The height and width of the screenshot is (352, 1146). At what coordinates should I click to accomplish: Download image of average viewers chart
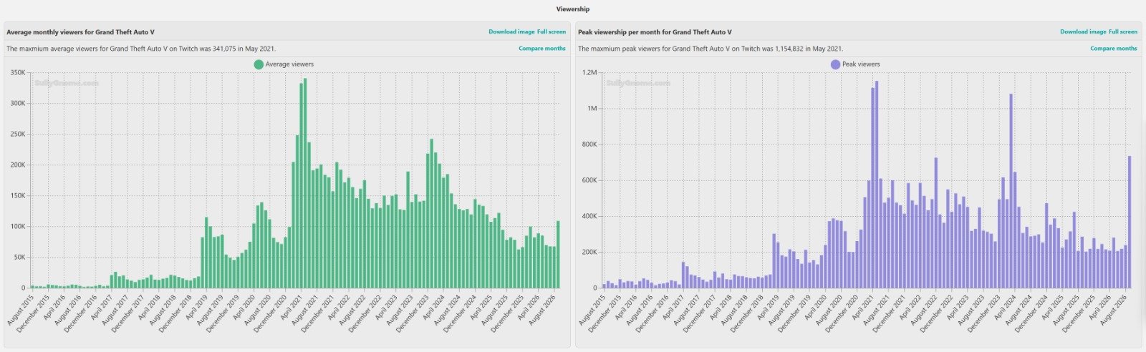511,31
